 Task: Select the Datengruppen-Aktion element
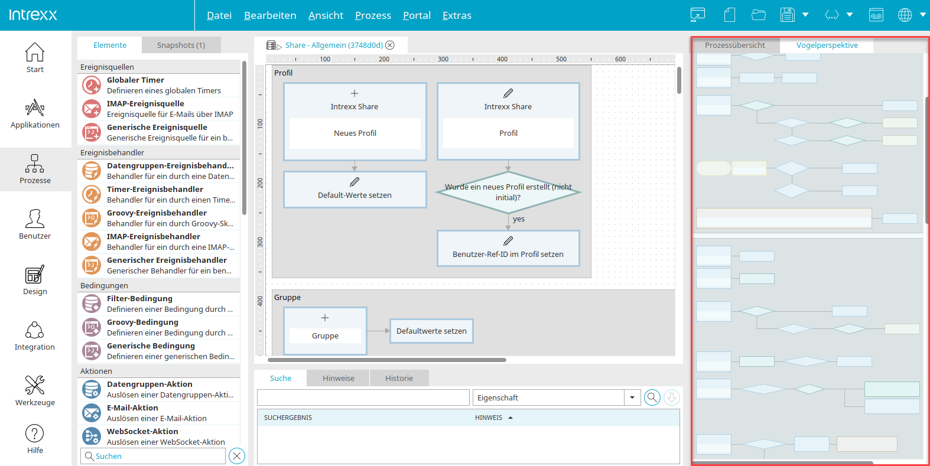click(159, 389)
